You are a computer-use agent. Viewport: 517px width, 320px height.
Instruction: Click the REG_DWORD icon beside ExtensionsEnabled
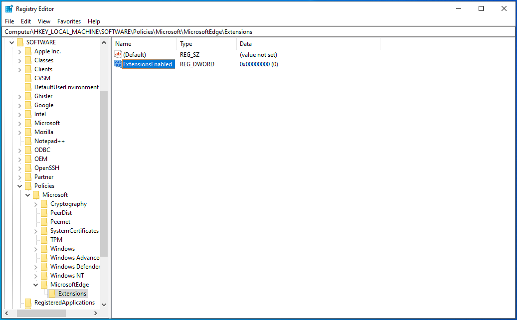coord(118,64)
